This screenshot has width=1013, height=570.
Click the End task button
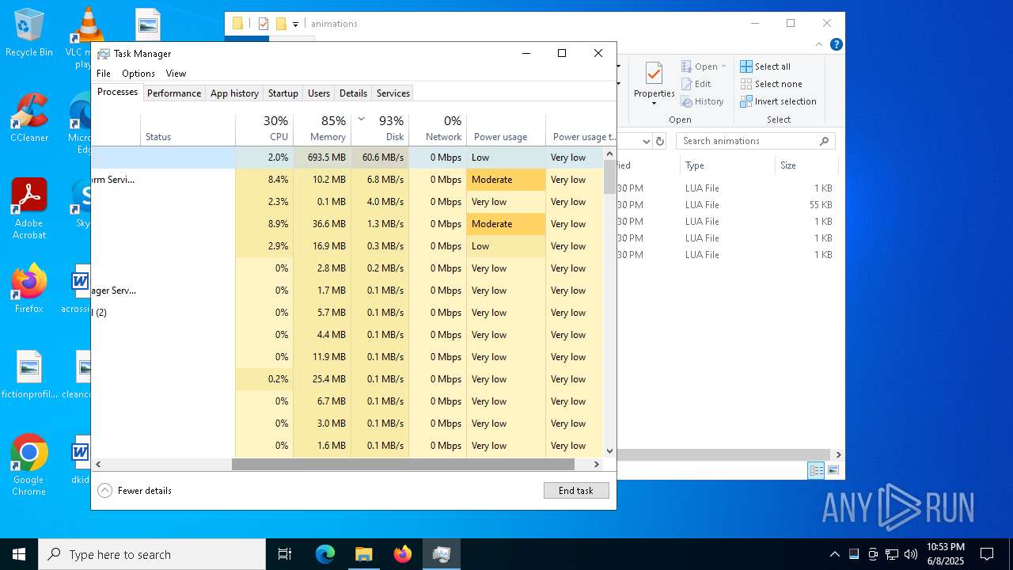(x=576, y=491)
